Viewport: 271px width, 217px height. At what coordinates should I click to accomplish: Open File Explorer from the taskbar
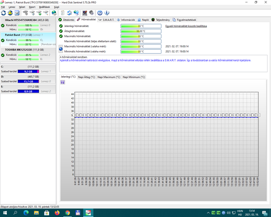36,213
